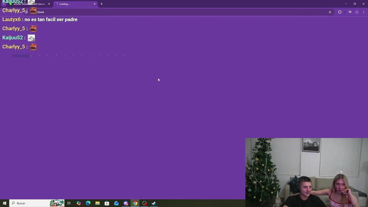Open the Windows Start menu
This screenshot has height=207, width=368.
[4, 203]
